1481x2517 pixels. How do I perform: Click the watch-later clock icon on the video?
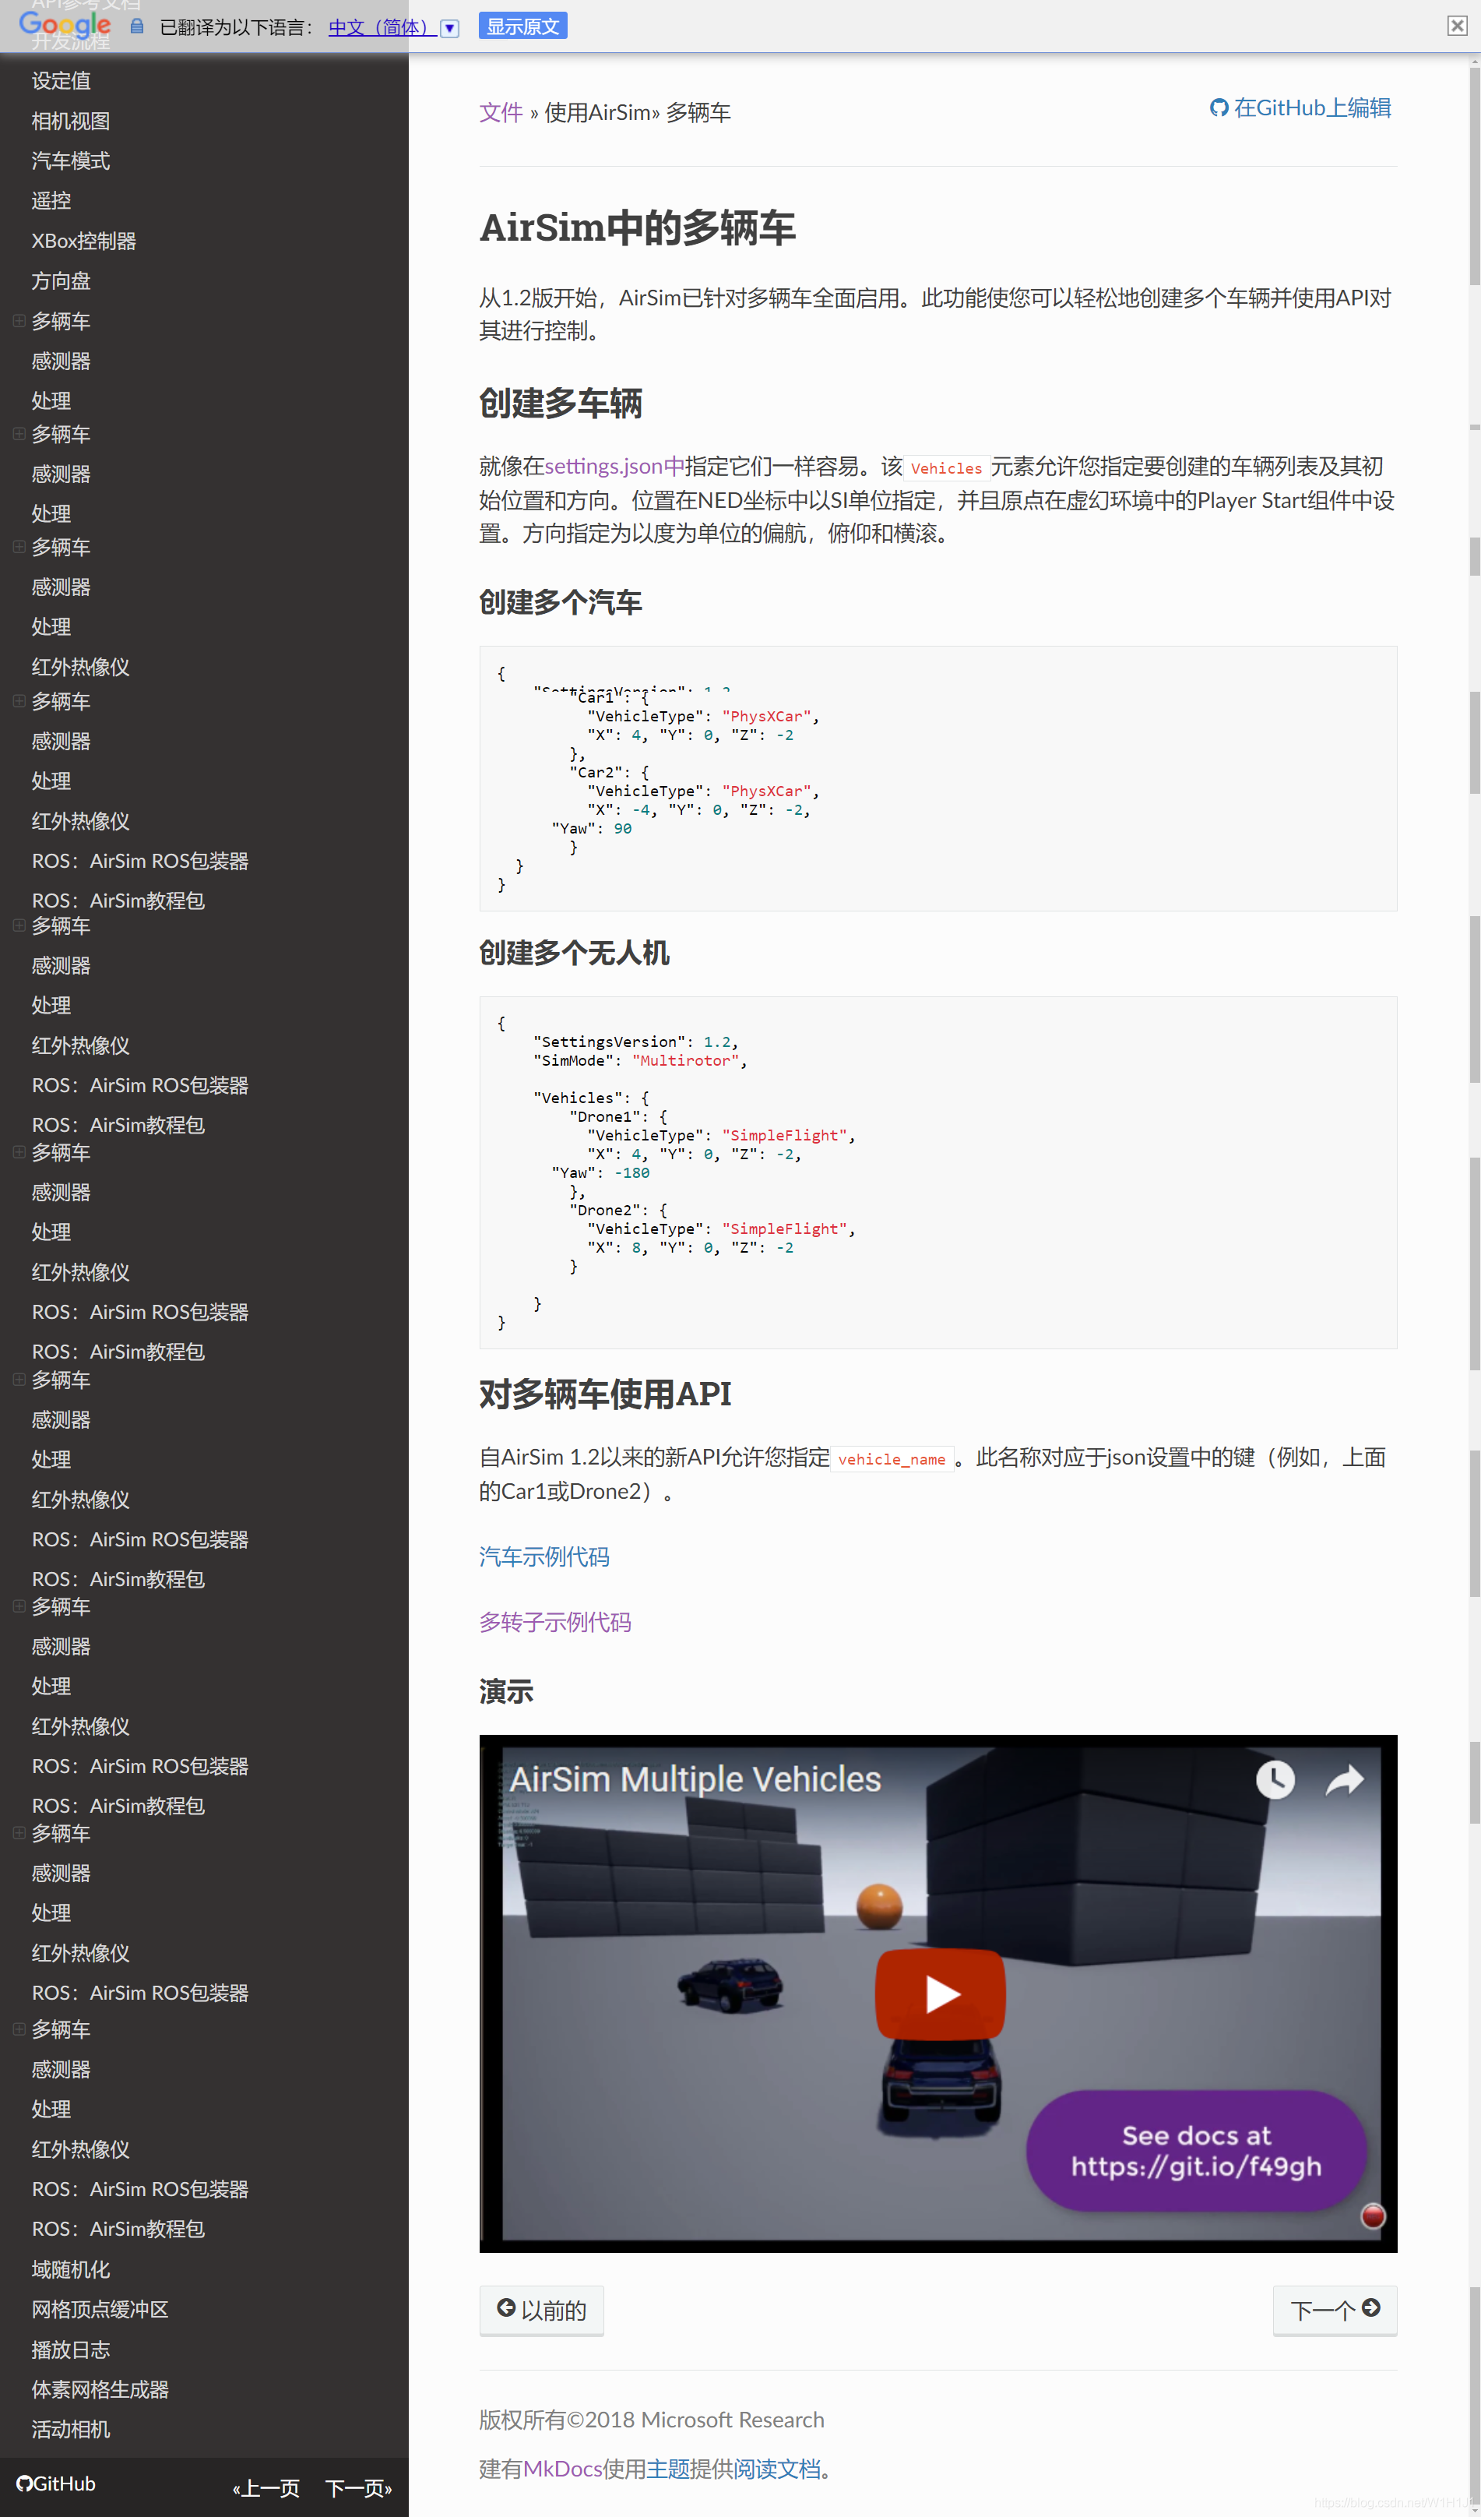point(1275,1780)
